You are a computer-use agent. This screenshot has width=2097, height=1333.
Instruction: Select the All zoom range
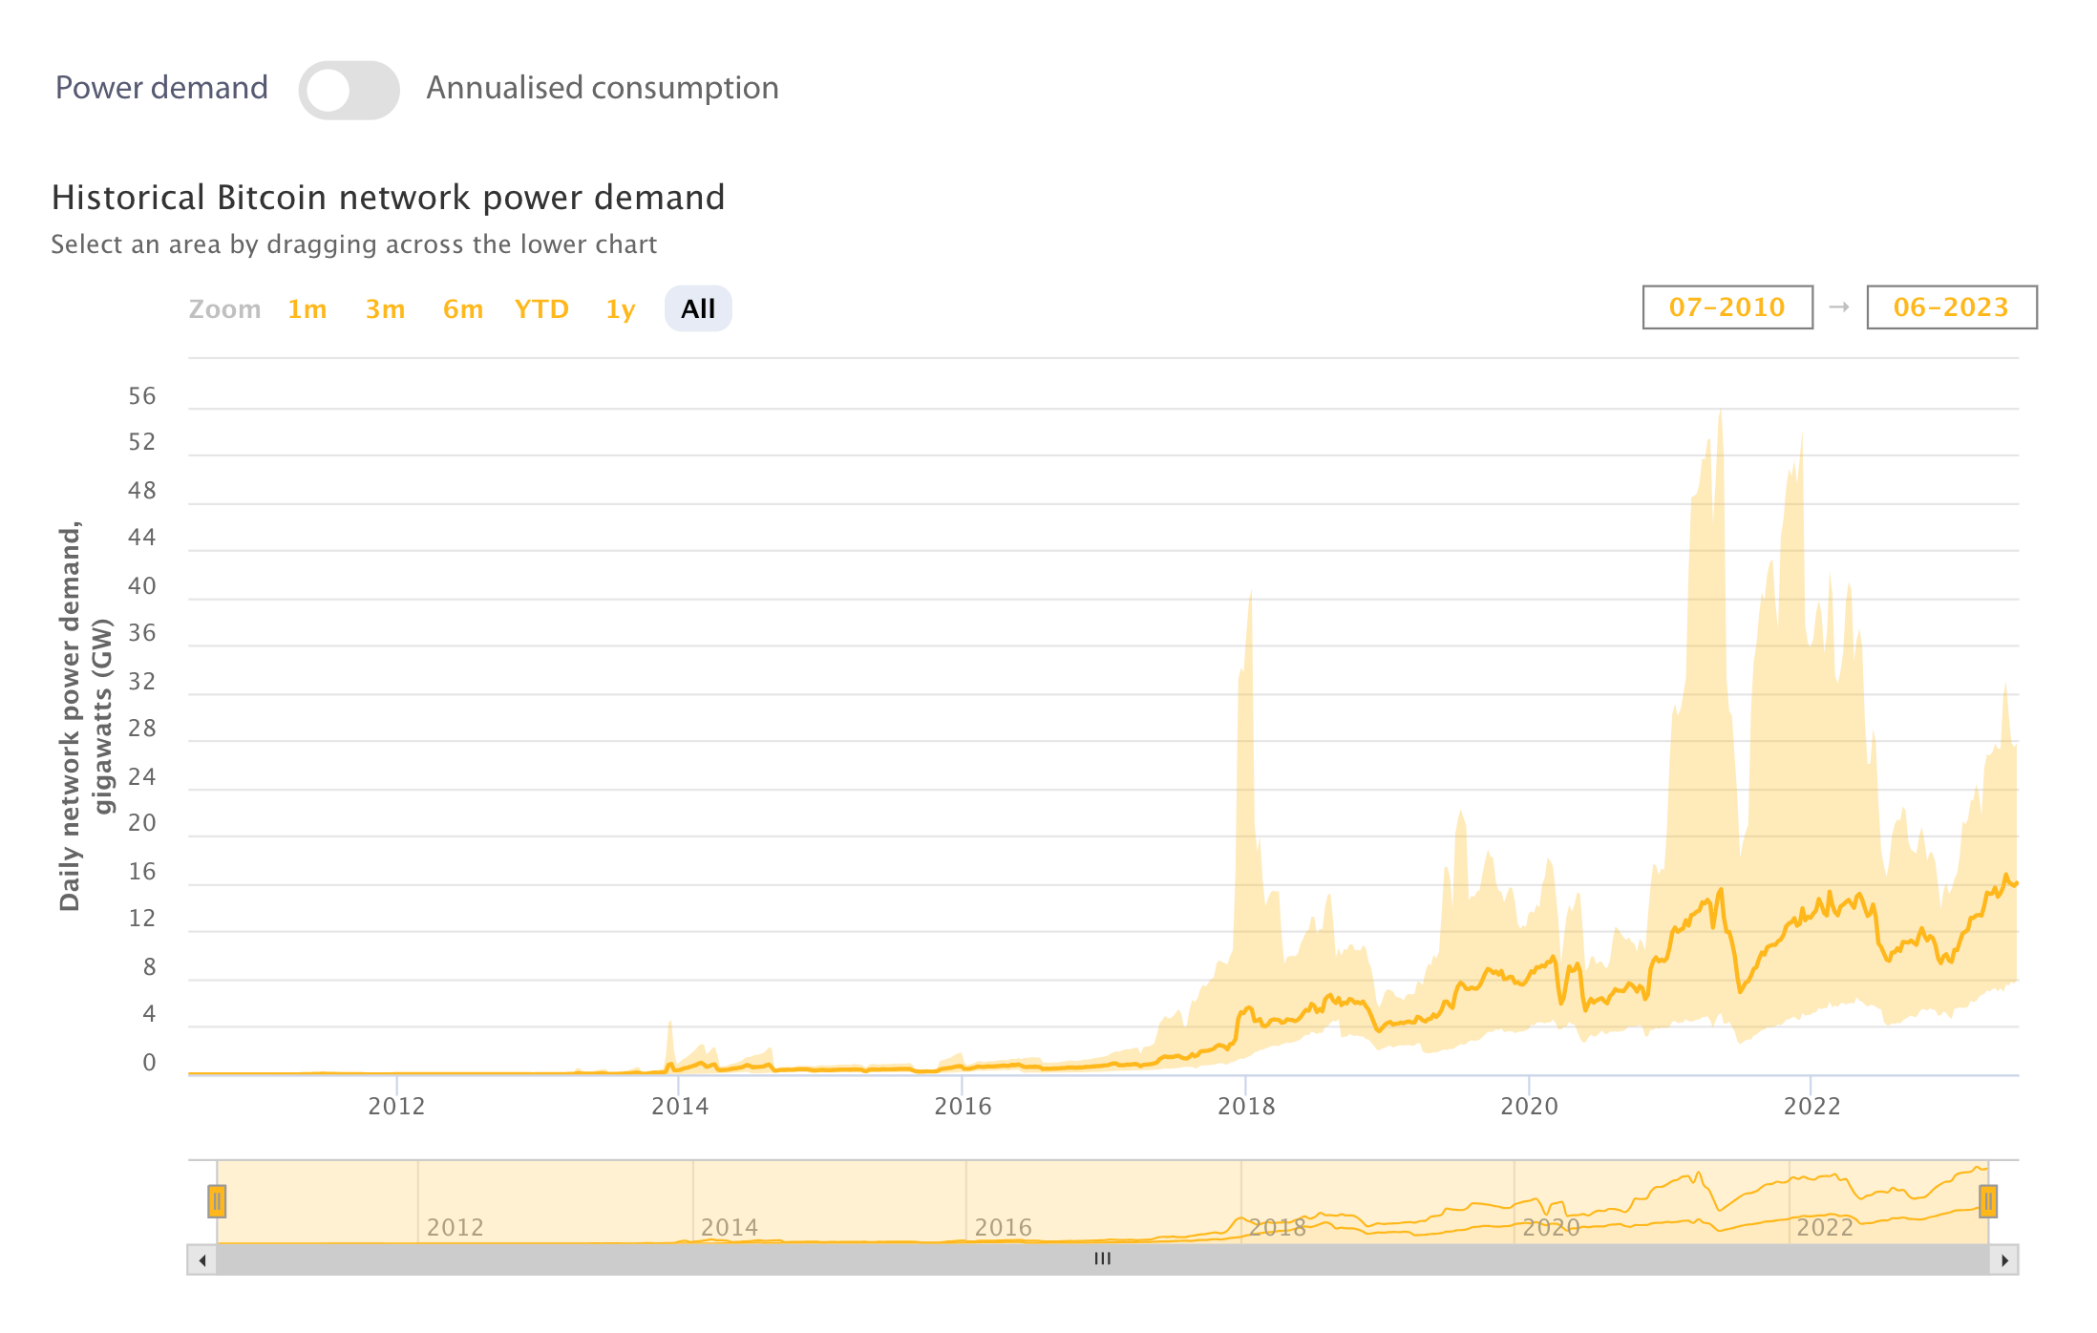pyautogui.click(x=698, y=309)
